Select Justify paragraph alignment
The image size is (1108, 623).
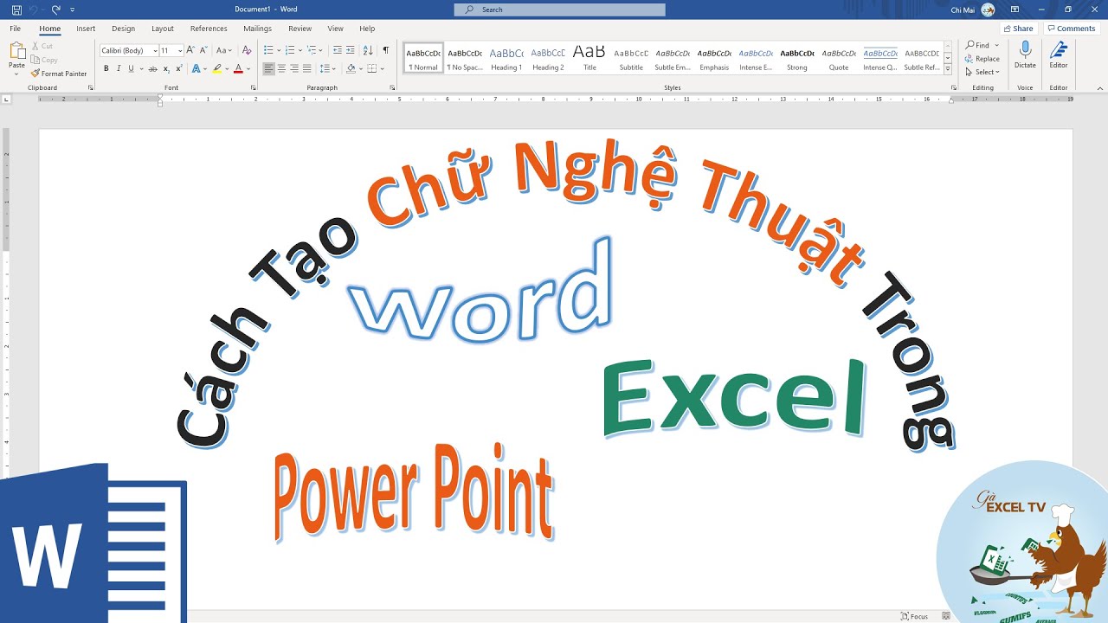pyautogui.click(x=307, y=68)
